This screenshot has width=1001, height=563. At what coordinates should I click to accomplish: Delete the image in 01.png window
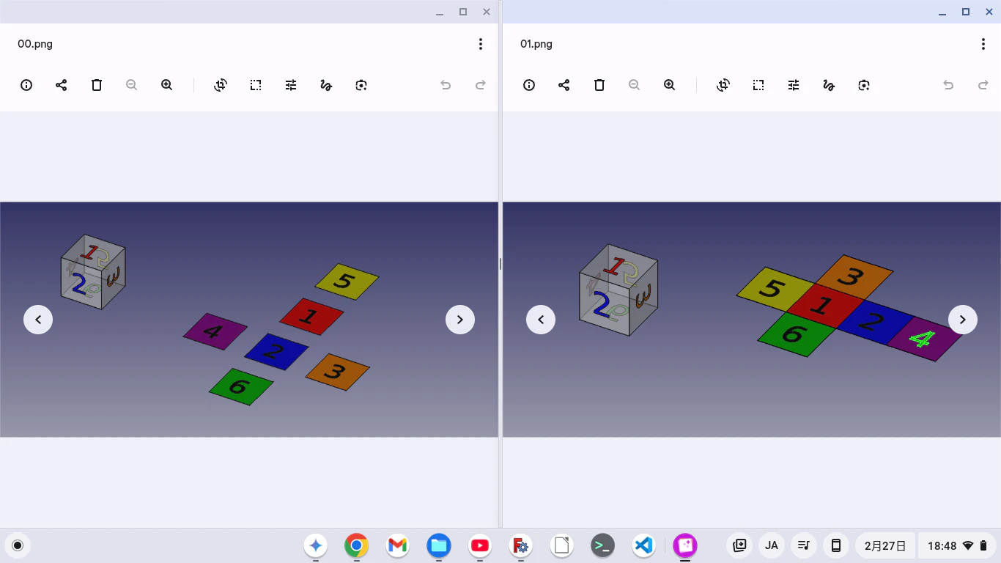point(599,85)
